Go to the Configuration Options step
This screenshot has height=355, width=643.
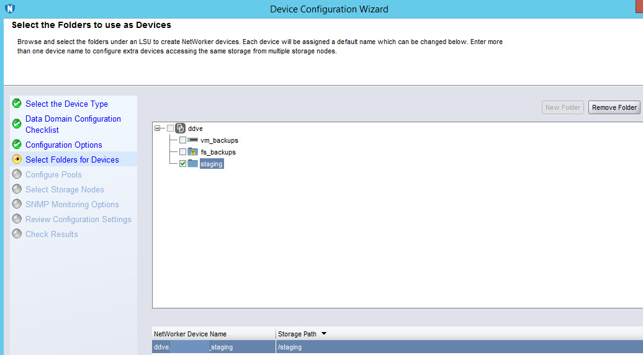point(63,145)
